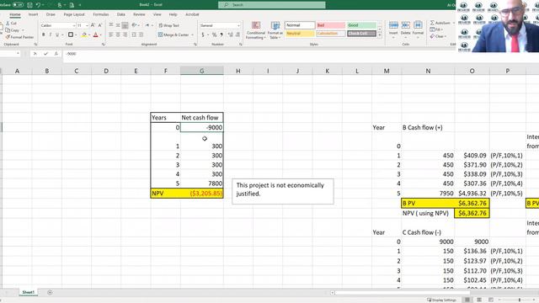Click the Comma Style icon

pos(221,35)
